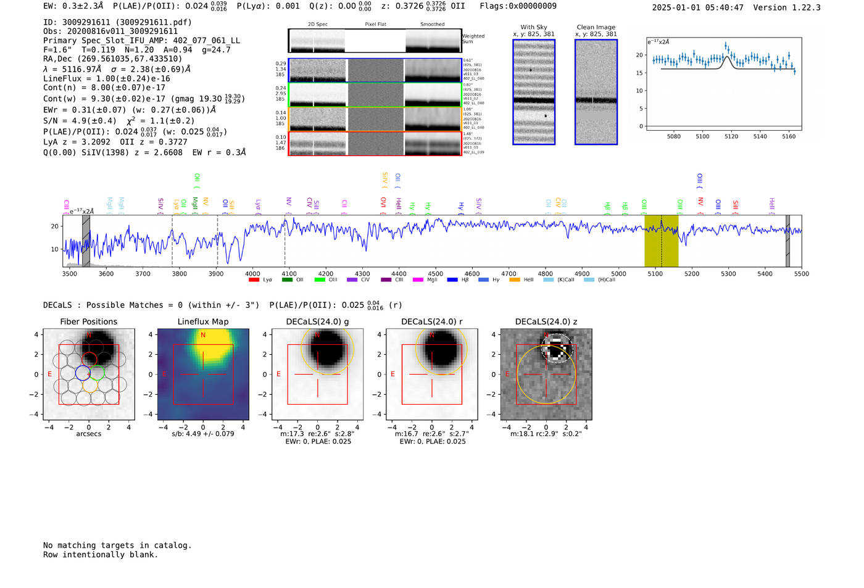Click the Smoothed column header

pos(433,25)
